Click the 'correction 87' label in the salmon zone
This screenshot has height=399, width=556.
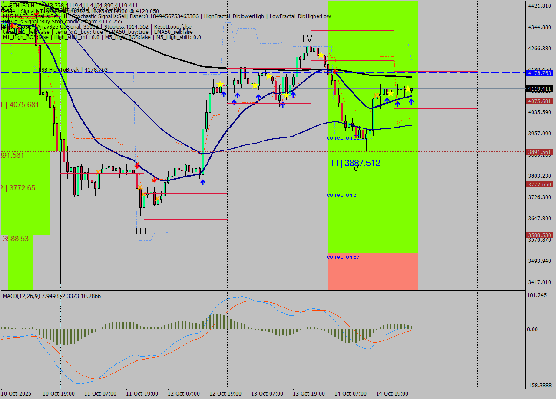343,257
